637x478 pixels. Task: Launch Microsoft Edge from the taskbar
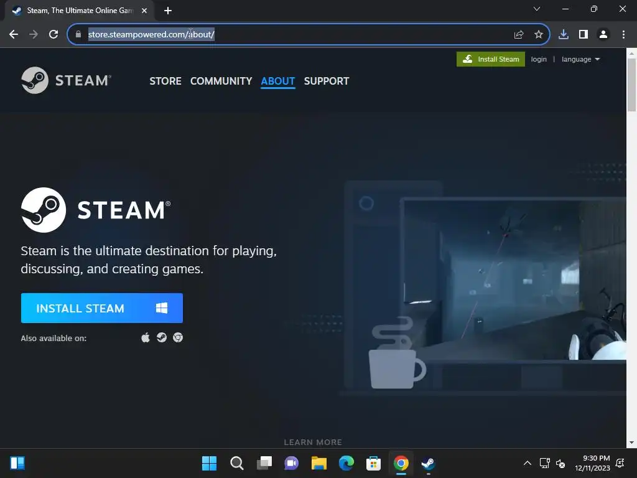point(346,463)
